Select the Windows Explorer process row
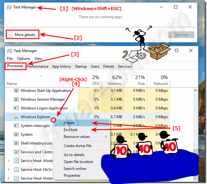 [x=88, y=117]
